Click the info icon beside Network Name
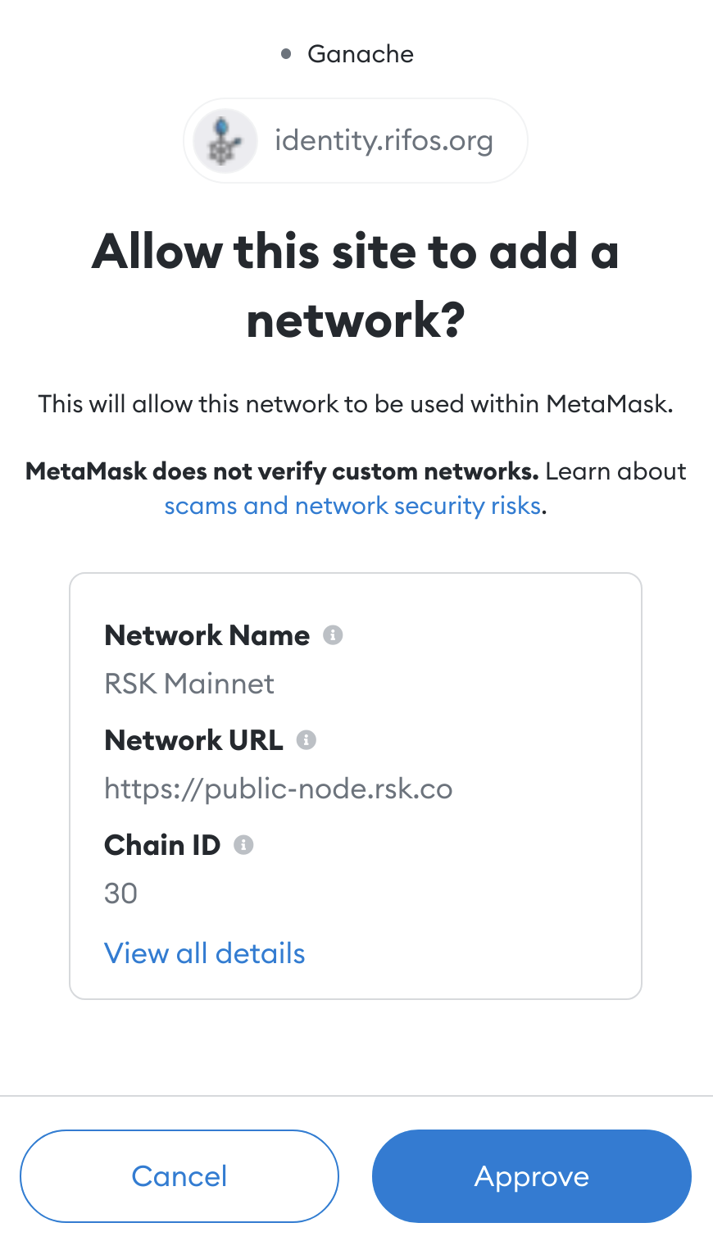Screen dimensions: 713x1241 click(x=333, y=635)
